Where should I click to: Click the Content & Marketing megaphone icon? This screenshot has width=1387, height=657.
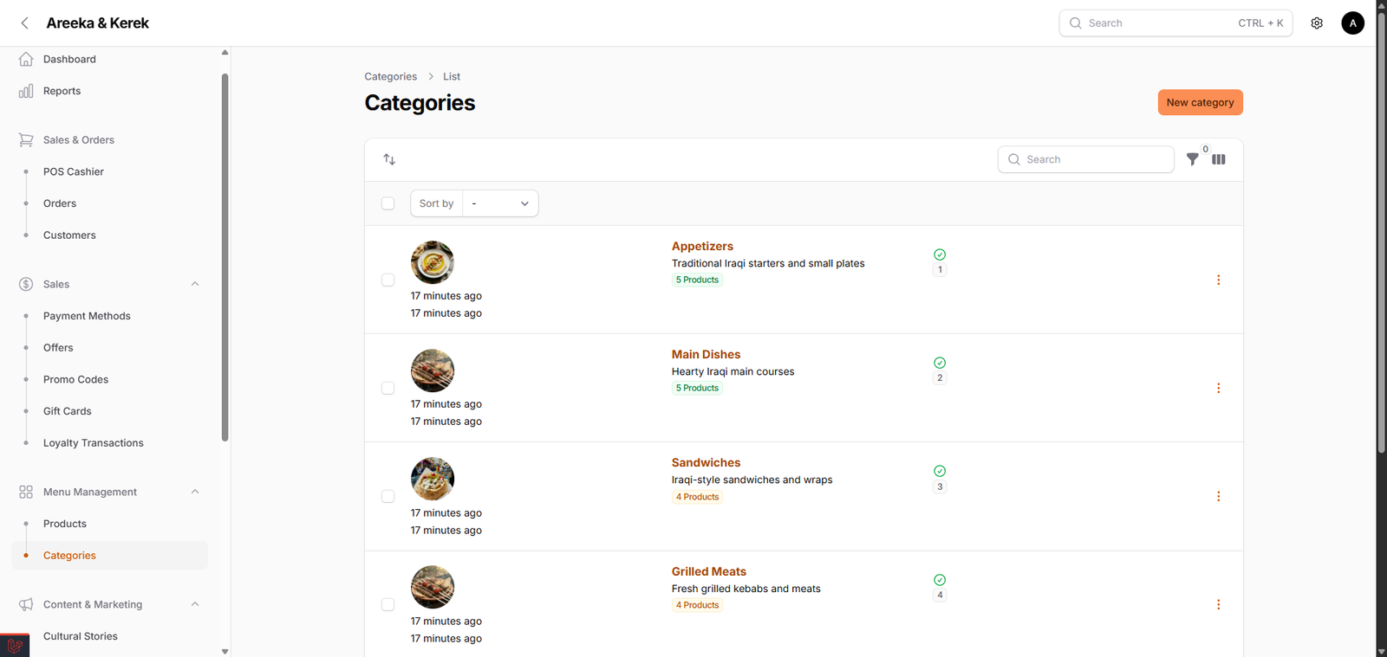pos(26,604)
